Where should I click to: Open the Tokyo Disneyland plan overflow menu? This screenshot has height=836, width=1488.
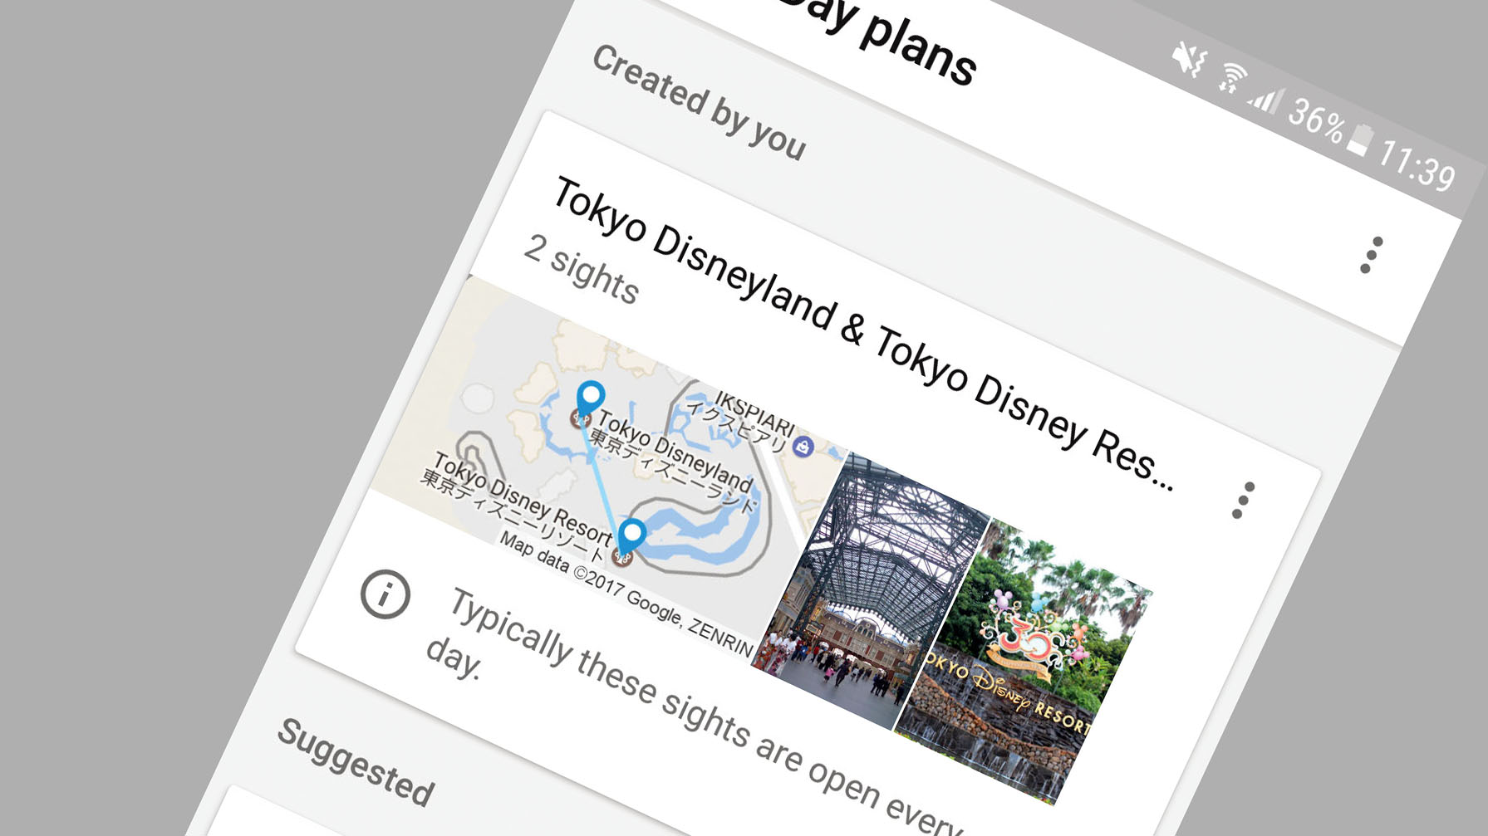click(x=1371, y=255)
